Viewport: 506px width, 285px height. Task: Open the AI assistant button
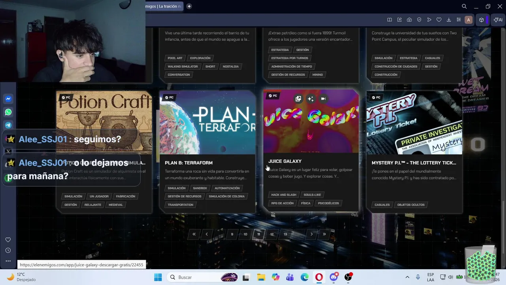pyautogui.click(x=498, y=20)
